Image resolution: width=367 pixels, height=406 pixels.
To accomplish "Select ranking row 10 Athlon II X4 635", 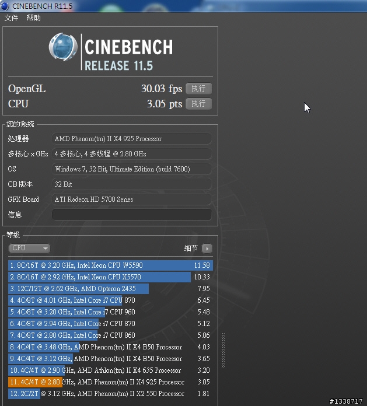I will pyautogui.click(x=110, y=370).
